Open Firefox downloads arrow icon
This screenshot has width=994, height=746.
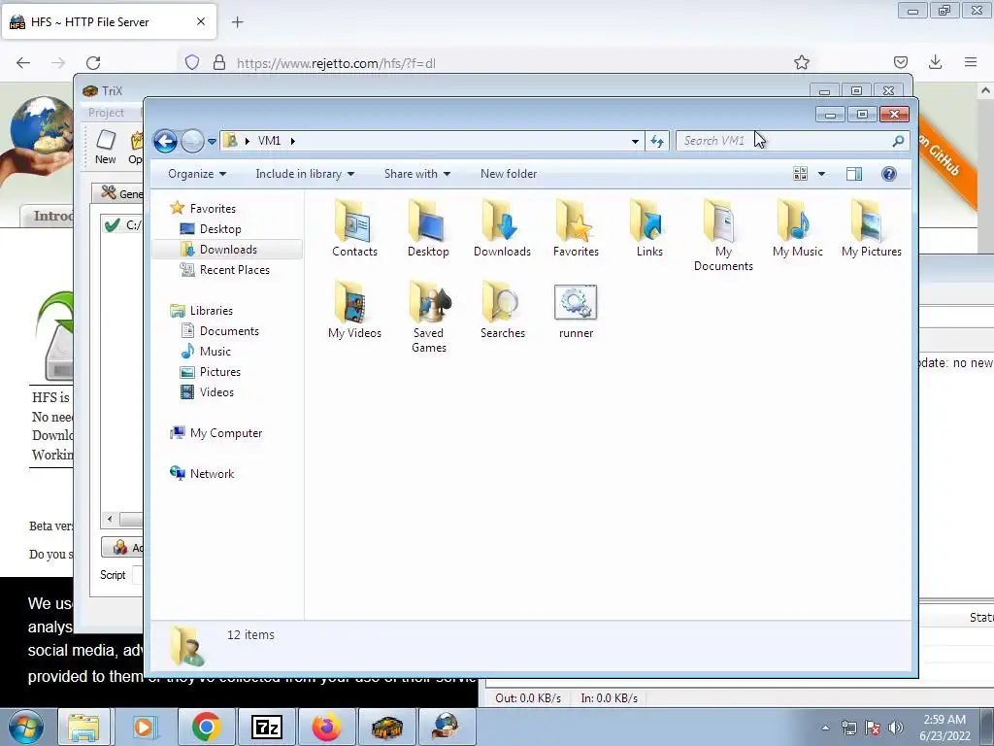coord(935,62)
